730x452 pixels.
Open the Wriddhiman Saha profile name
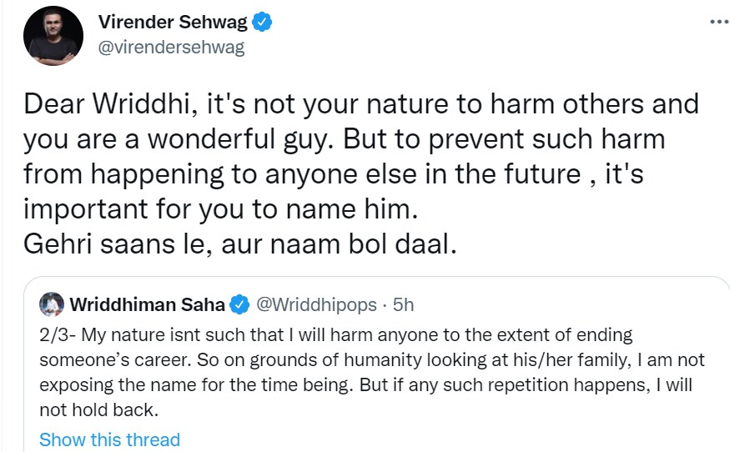(148, 304)
